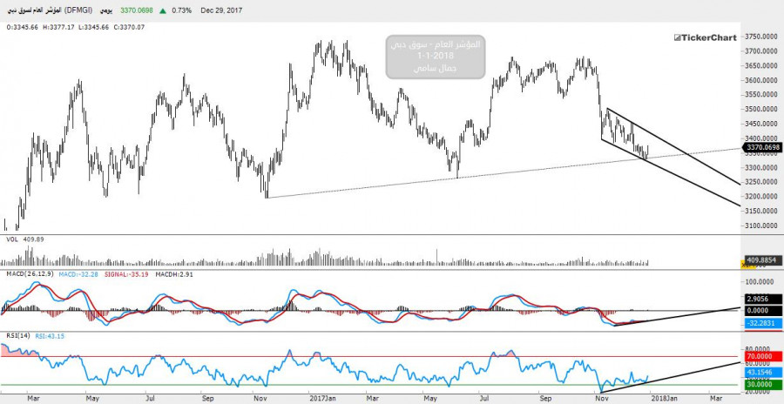The image size is (784, 404).
Task: Click the RSI 30.0000 oversold level tag
Action: pyautogui.click(x=761, y=385)
